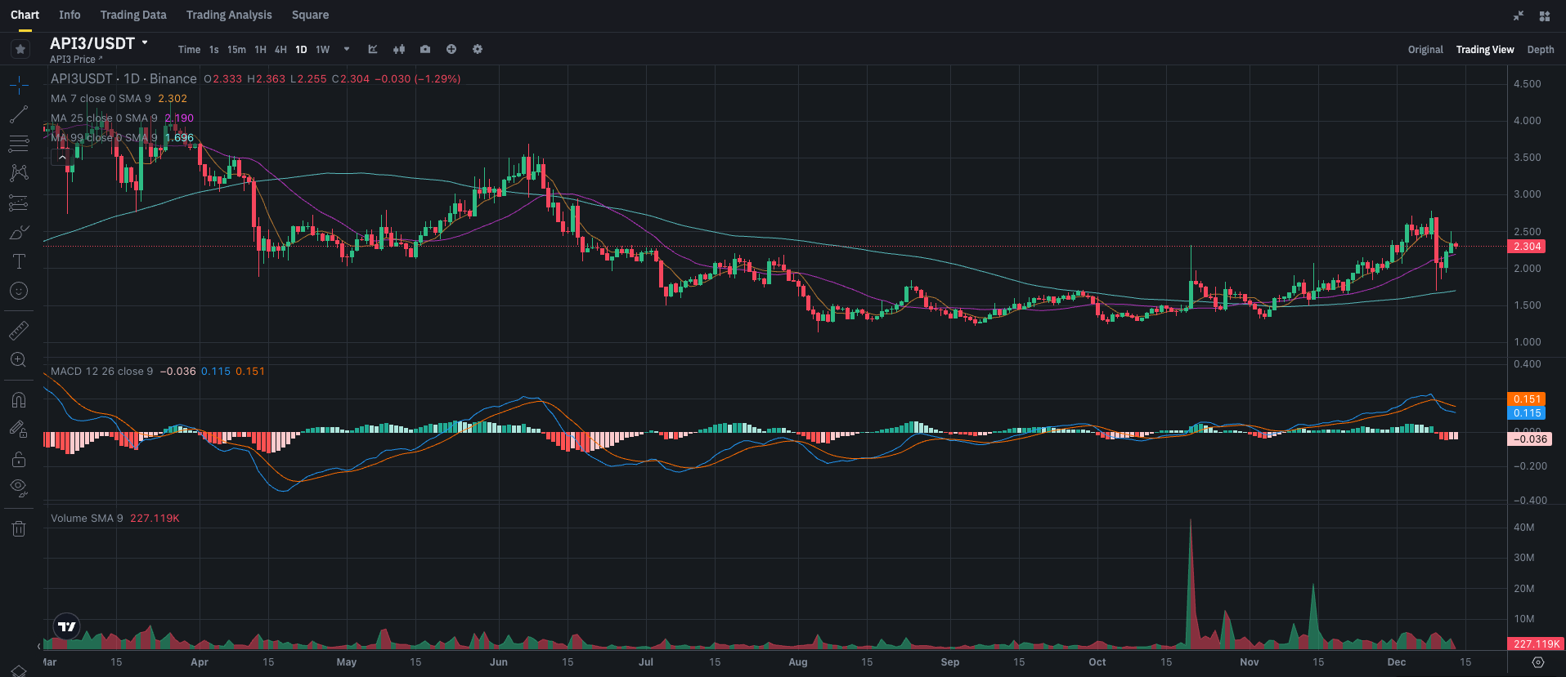Screen dimensions: 1566x677
Task: Open chart settings gear icon
Action: point(478,50)
